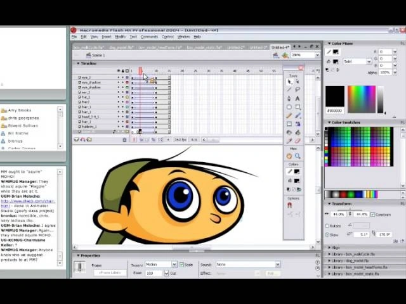
Task: Select the Subselection tool
Action: coord(298,82)
